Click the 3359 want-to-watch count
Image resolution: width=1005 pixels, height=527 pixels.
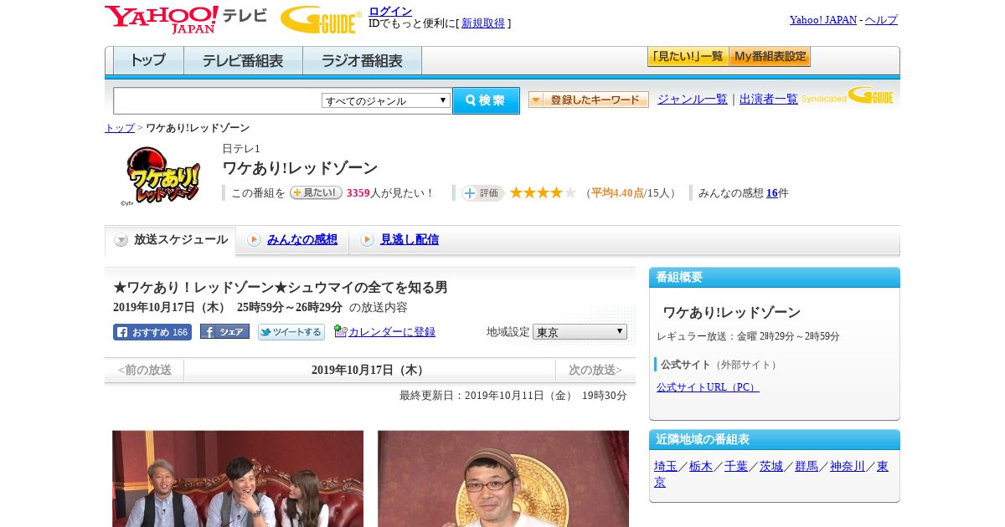[358, 193]
